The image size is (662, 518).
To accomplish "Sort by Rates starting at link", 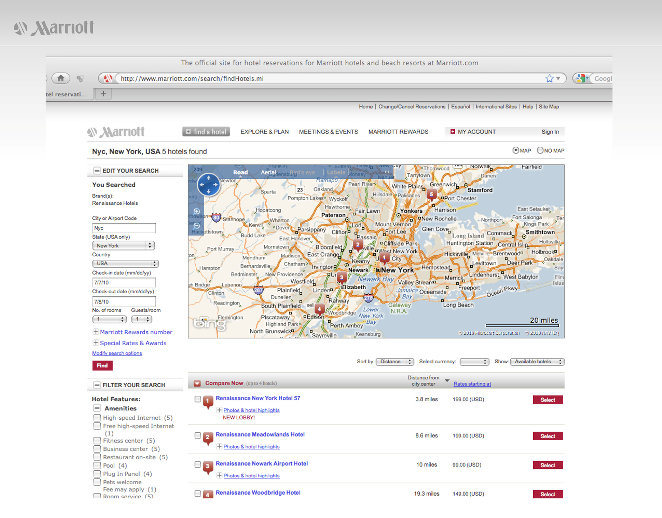I will tap(472, 384).
